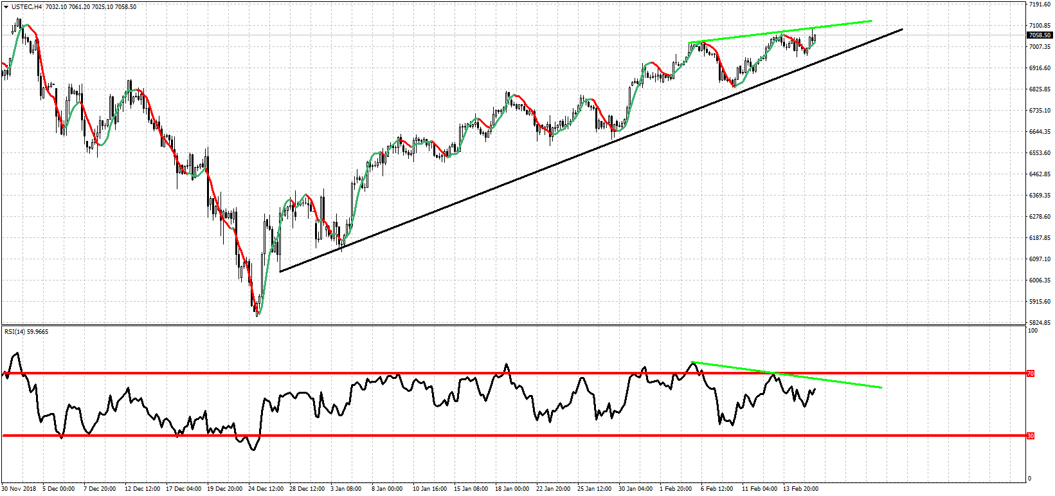
Task: Click the USTEC,H4 chart title text
Action: tap(26, 6)
